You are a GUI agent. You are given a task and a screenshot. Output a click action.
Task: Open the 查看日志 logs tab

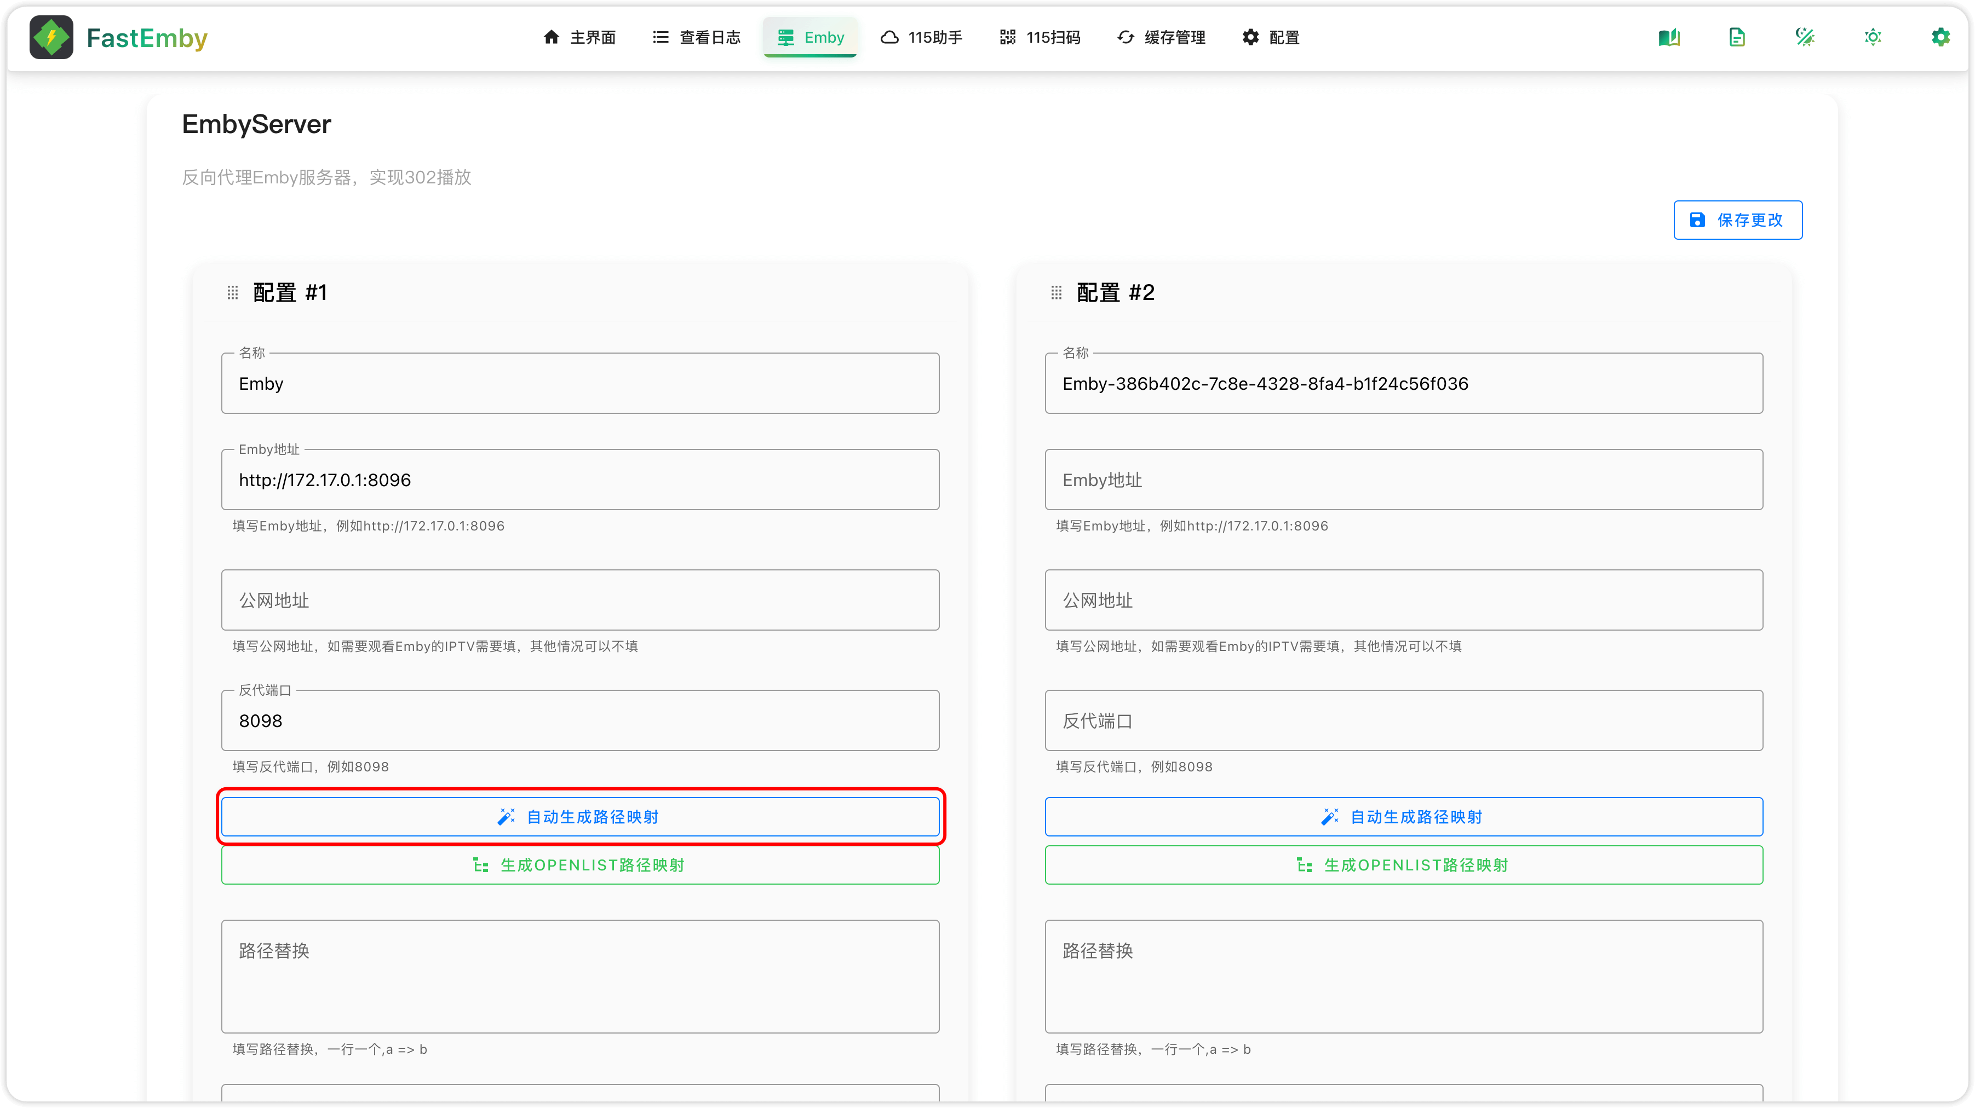696,37
